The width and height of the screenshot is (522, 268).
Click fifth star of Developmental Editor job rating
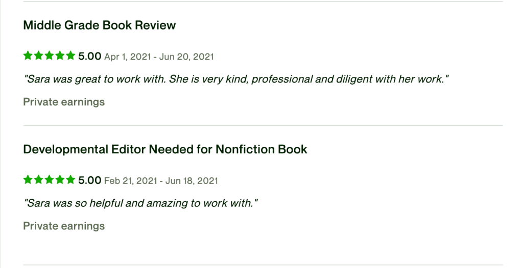coord(70,180)
